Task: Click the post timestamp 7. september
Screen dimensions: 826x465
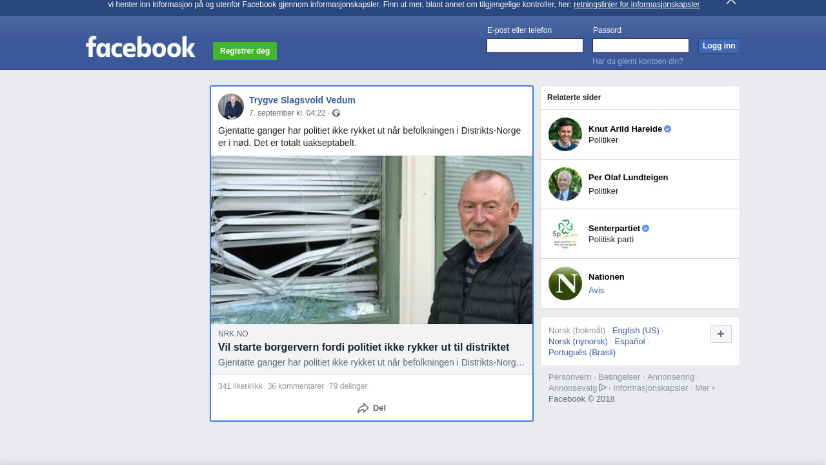Action: pos(287,113)
